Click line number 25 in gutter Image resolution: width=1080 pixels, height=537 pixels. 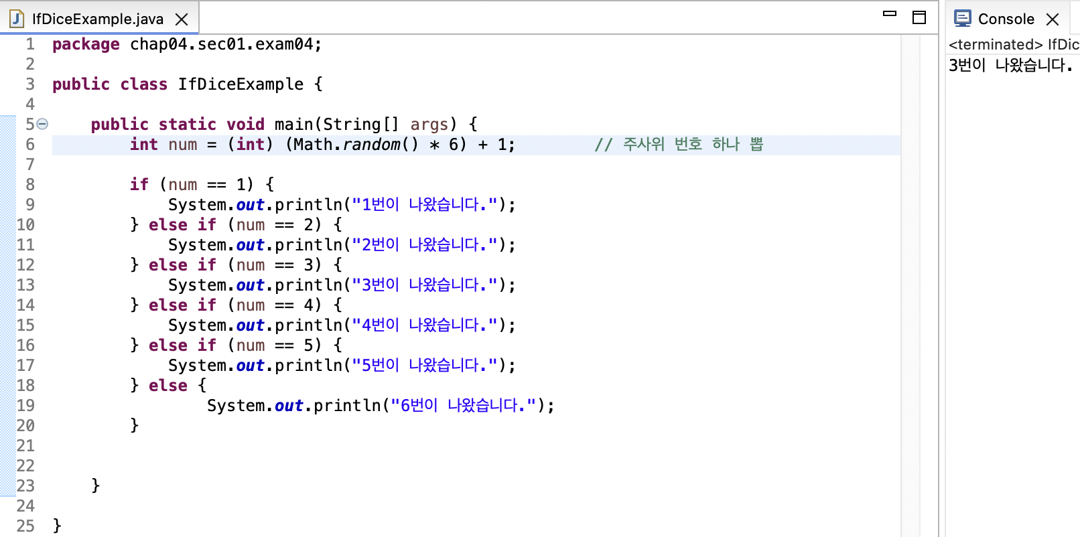click(x=25, y=526)
